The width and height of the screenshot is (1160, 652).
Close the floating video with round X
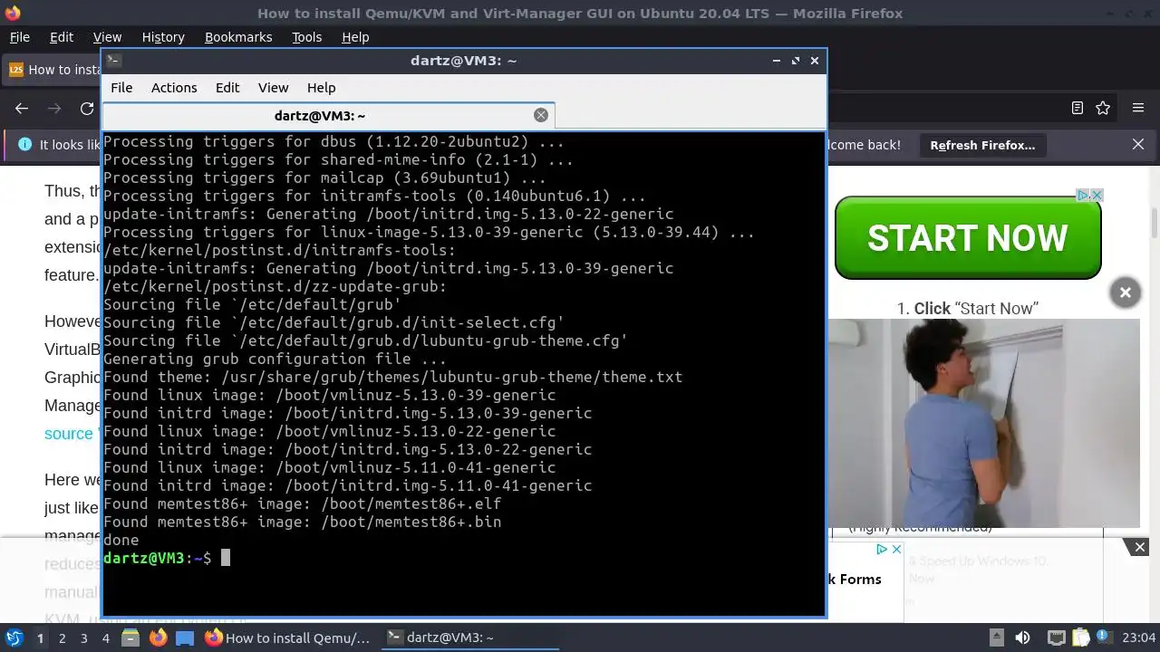[x=1125, y=292]
